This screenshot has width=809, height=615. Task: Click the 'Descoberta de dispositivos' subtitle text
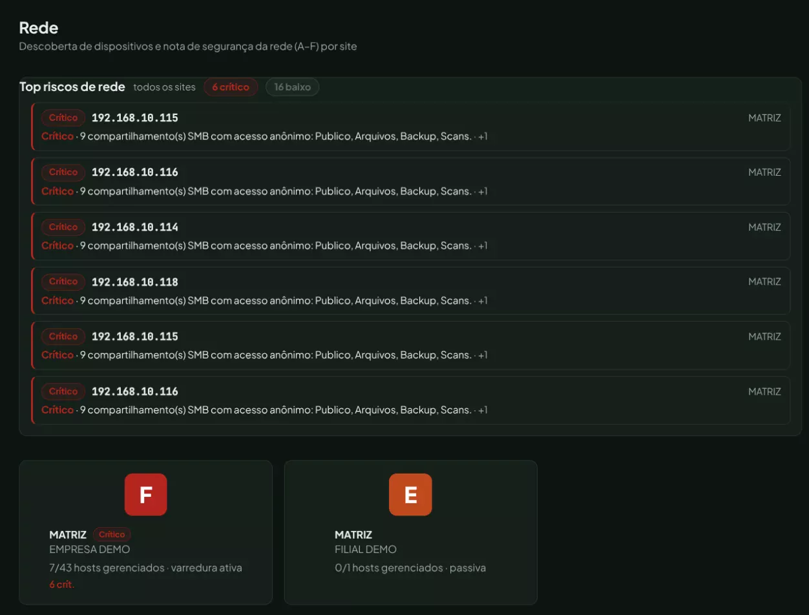pyautogui.click(x=188, y=47)
